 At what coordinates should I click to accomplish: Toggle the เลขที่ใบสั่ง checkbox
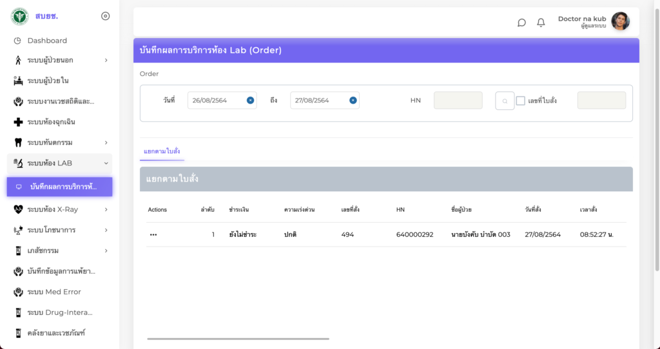pyautogui.click(x=521, y=100)
